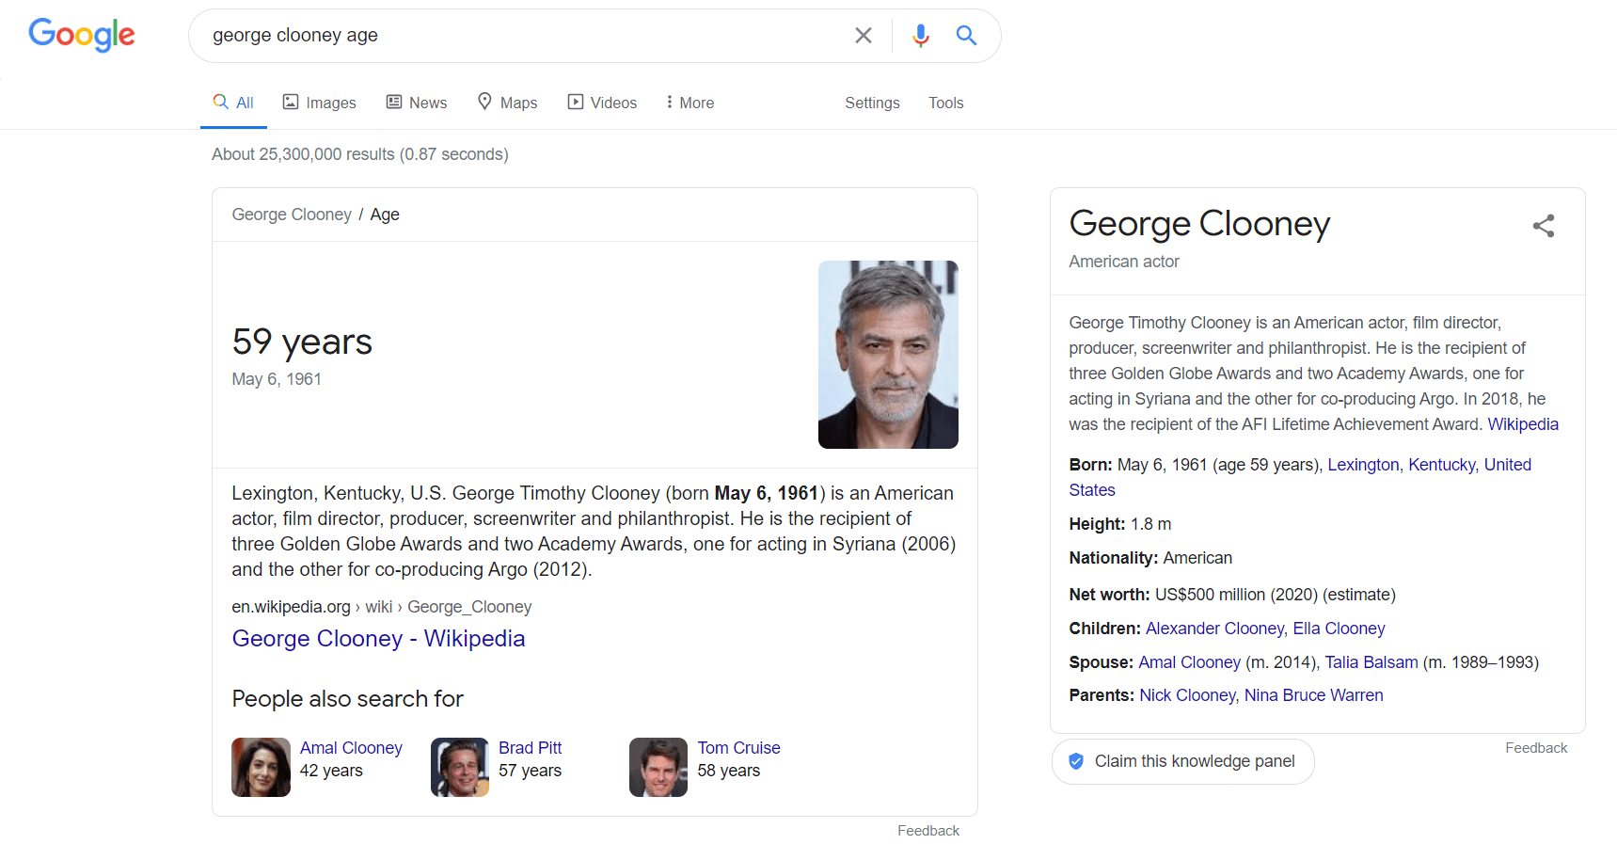Switch to the Images tab
The width and height of the screenshot is (1617, 844).
click(320, 103)
